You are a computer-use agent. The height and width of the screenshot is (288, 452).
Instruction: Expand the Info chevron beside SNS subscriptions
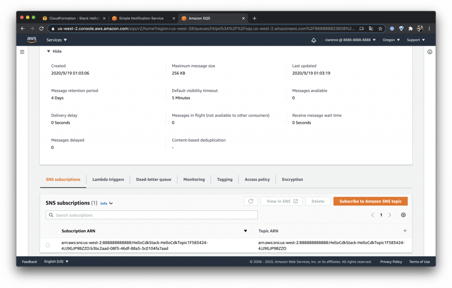(111, 203)
